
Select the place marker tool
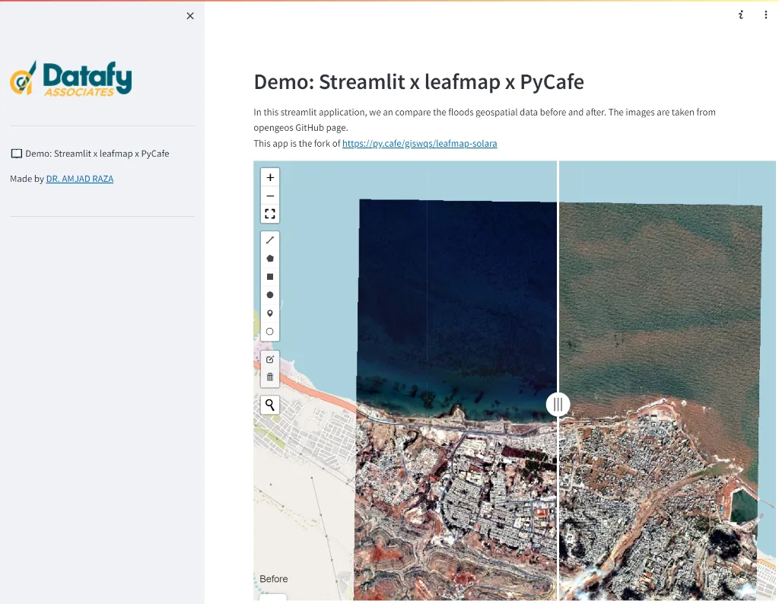pyautogui.click(x=270, y=313)
